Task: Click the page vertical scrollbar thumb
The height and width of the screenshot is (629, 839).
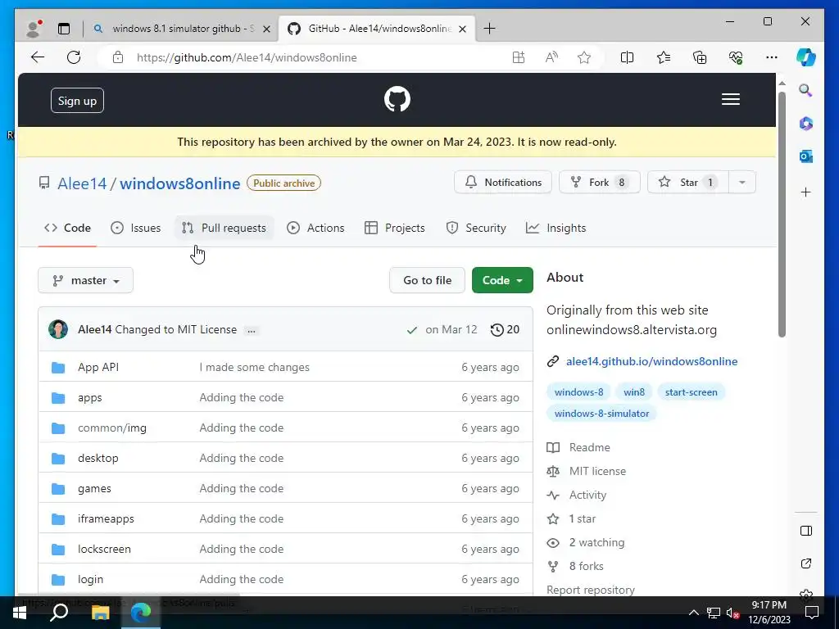Action: 782,214
